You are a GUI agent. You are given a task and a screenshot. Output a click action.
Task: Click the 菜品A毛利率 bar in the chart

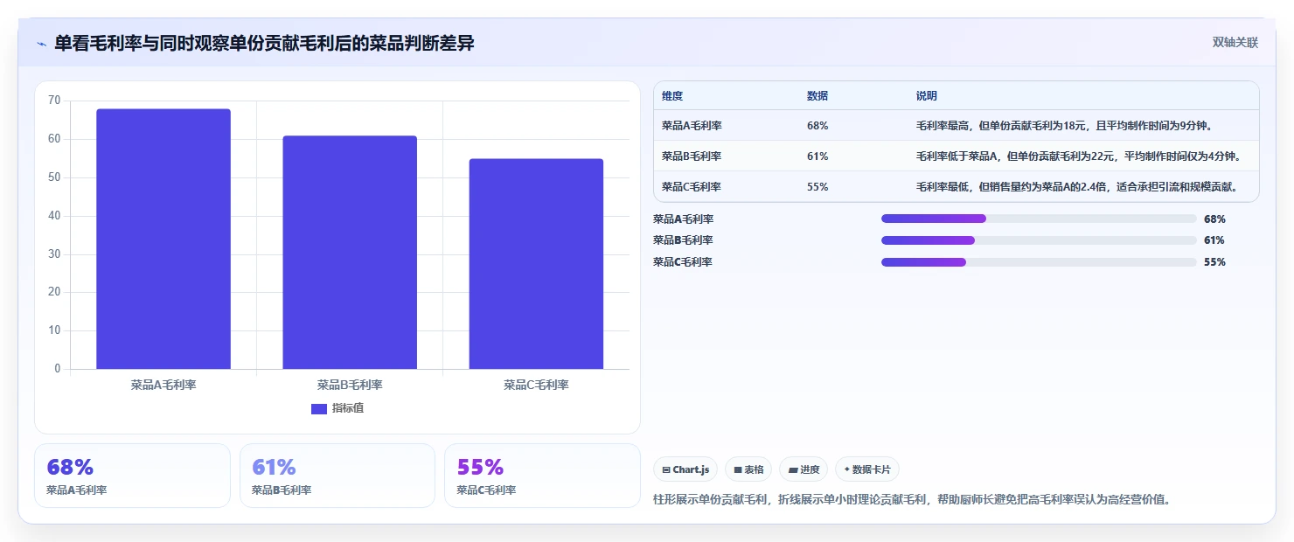click(x=163, y=239)
